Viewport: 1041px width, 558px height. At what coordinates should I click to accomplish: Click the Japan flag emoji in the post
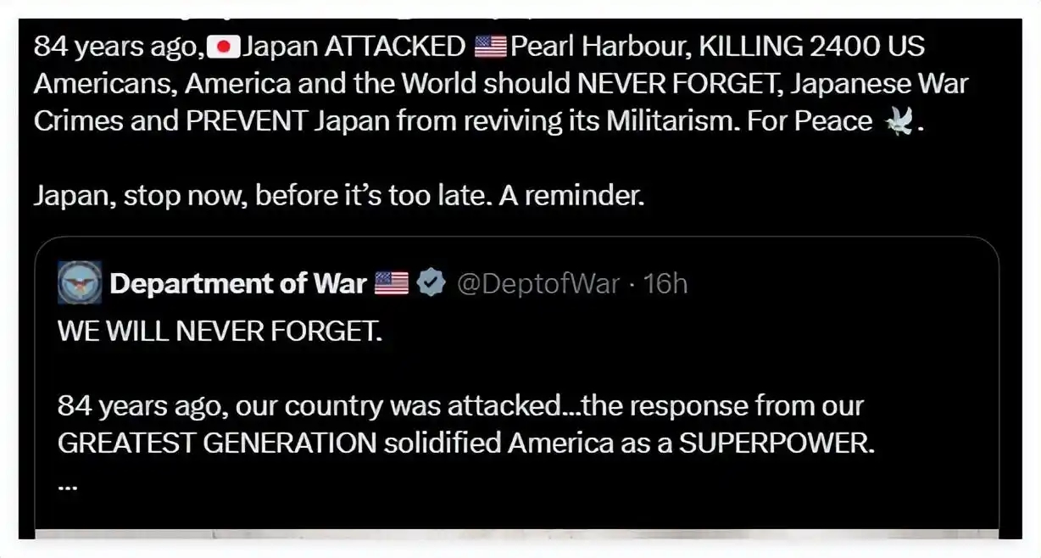click(x=223, y=46)
